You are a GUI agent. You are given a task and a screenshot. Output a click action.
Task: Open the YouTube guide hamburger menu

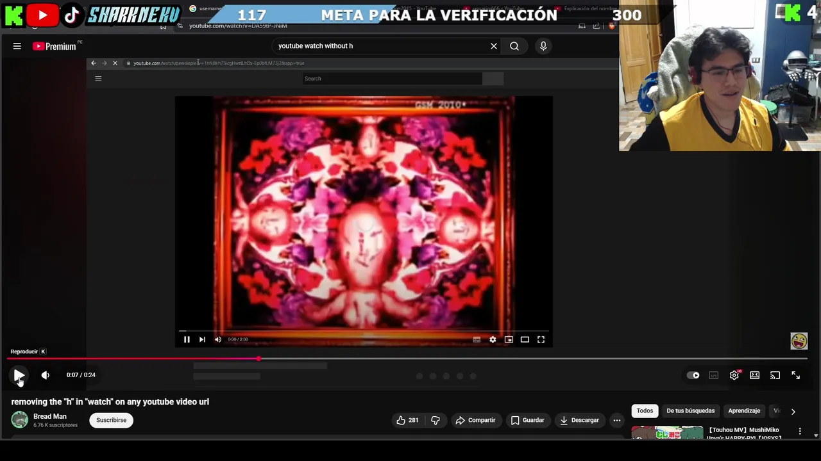(x=17, y=46)
